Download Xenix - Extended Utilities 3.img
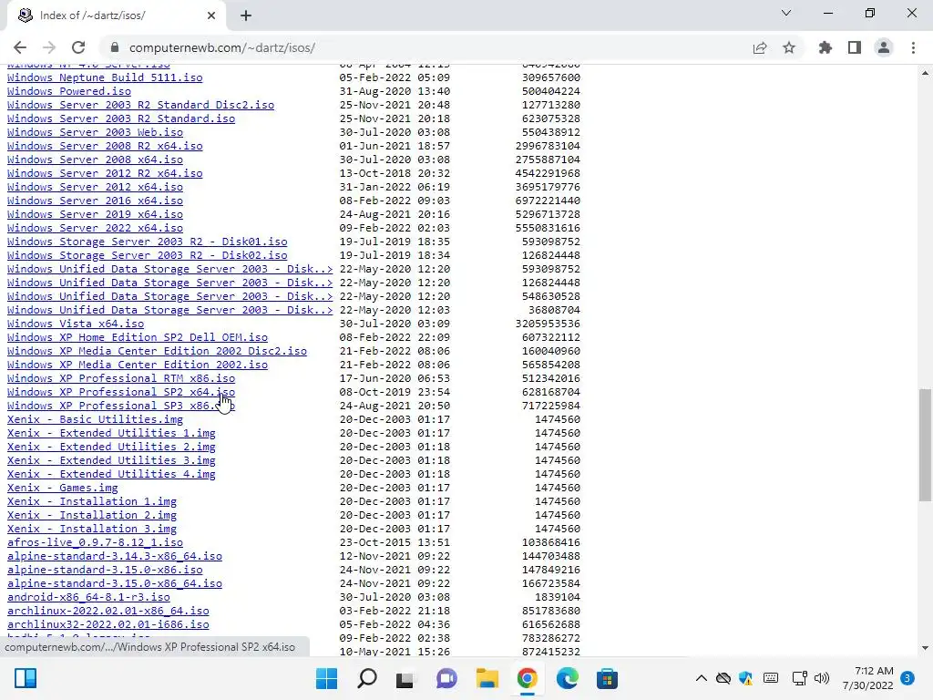Image resolution: width=933 pixels, height=700 pixels. pos(111,460)
